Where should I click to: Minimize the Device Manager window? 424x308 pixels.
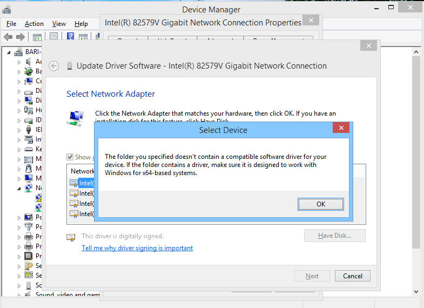point(376,8)
